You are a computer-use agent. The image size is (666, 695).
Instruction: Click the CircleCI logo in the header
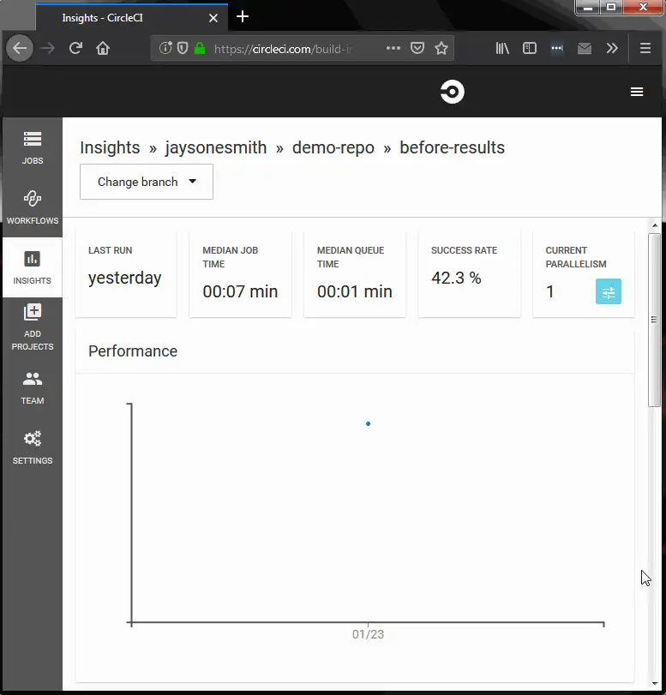[x=453, y=92]
